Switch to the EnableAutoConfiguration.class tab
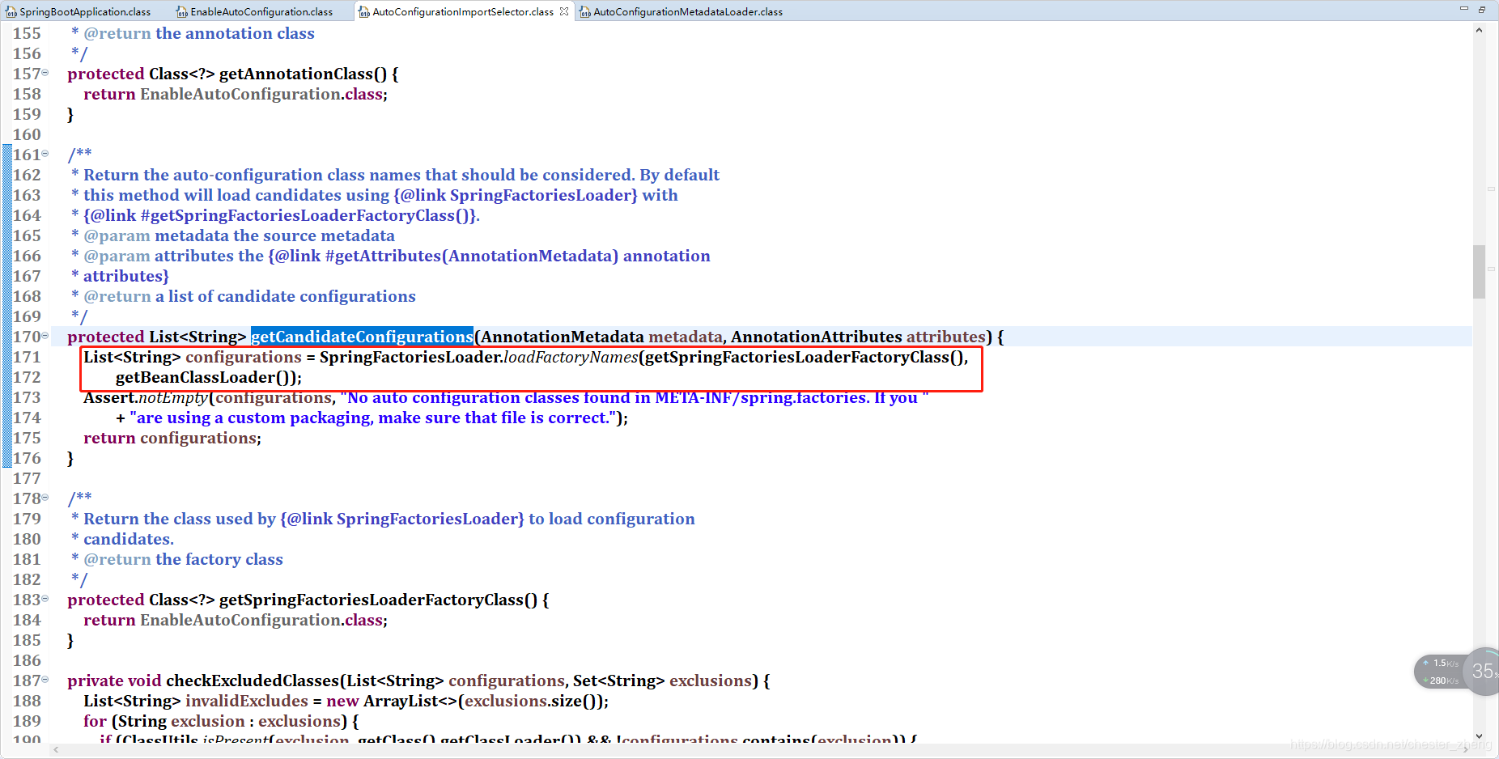Viewport: 1499px width, 759px height. 259,11
